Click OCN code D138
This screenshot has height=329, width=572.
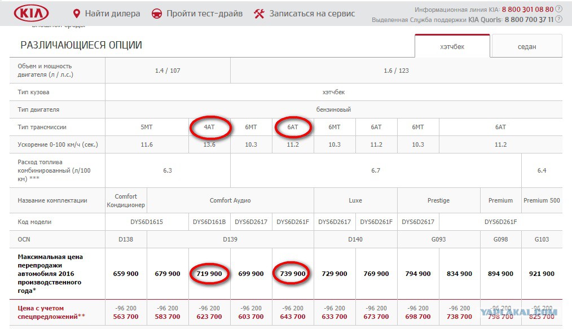tap(126, 239)
